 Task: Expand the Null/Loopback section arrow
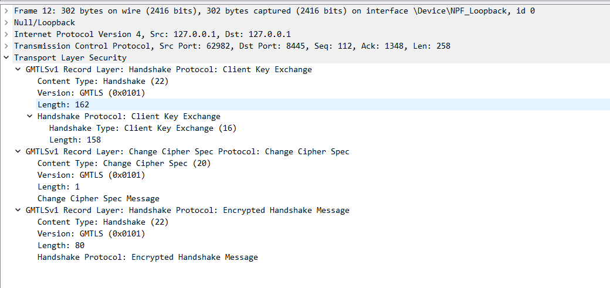(6, 22)
